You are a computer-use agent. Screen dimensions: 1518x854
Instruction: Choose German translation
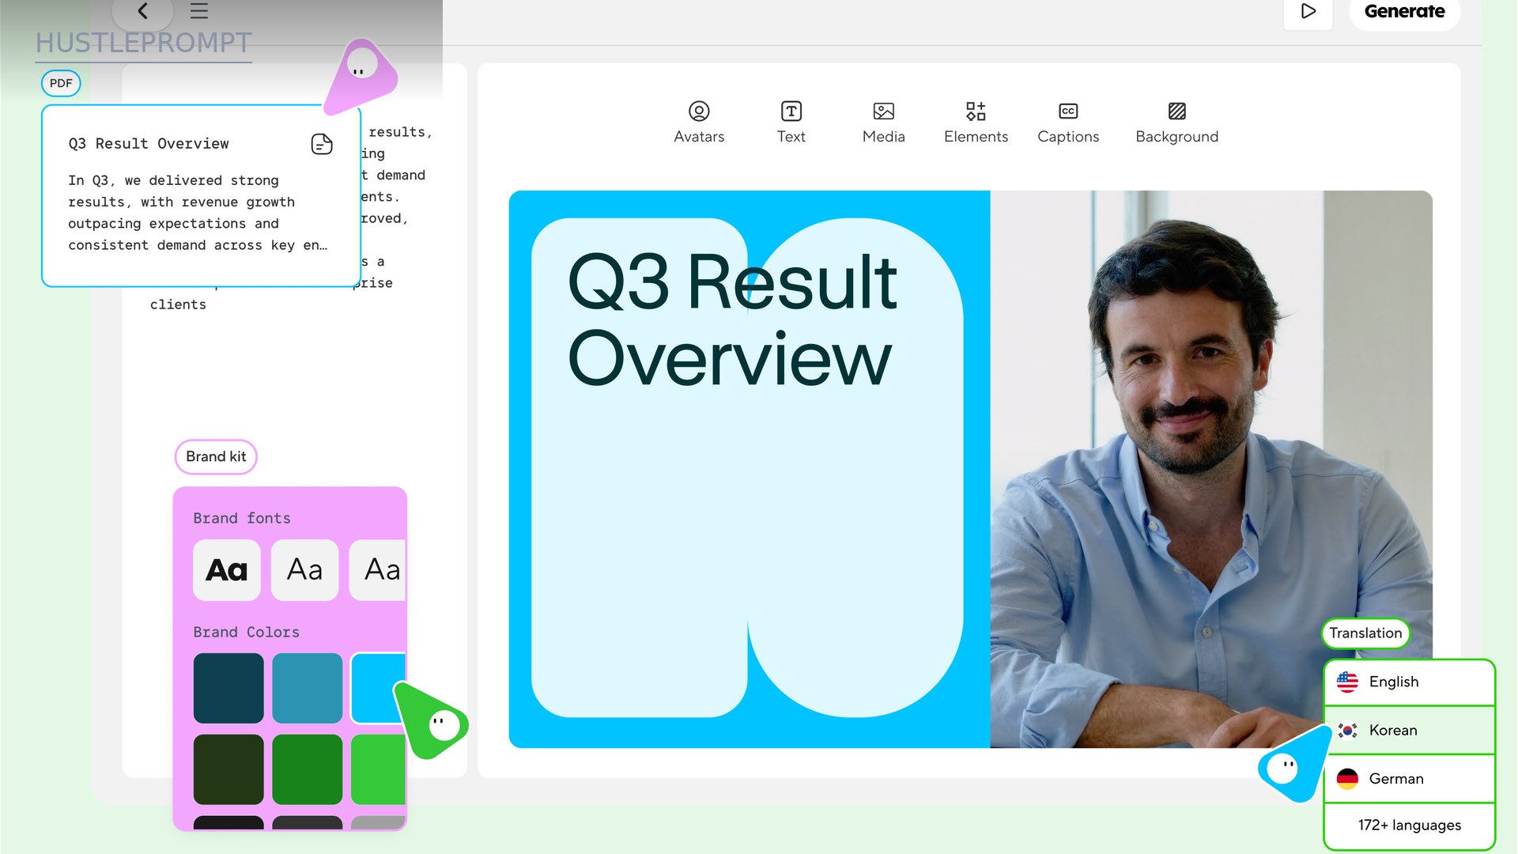click(1410, 779)
